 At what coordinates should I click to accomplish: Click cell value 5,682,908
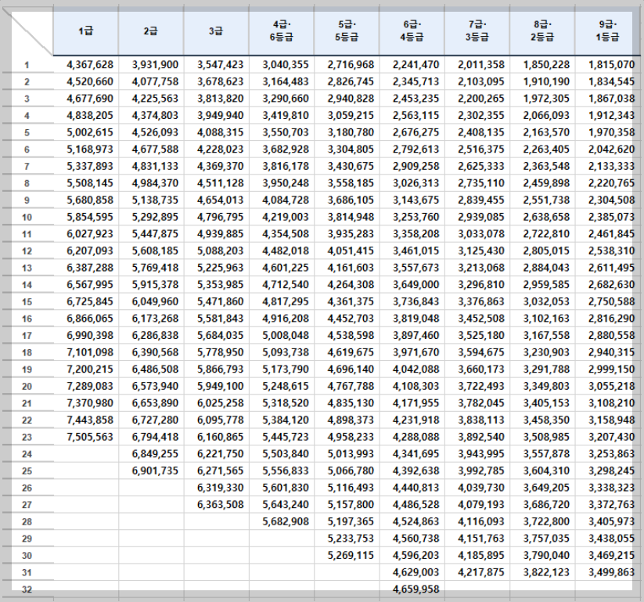point(286,522)
